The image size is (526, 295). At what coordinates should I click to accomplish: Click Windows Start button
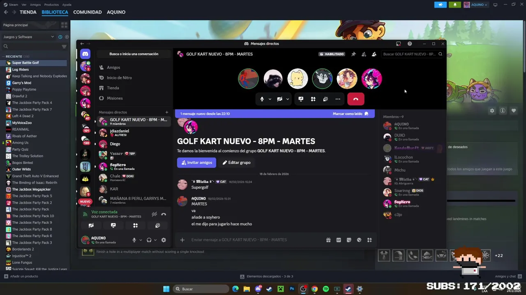click(x=166, y=289)
